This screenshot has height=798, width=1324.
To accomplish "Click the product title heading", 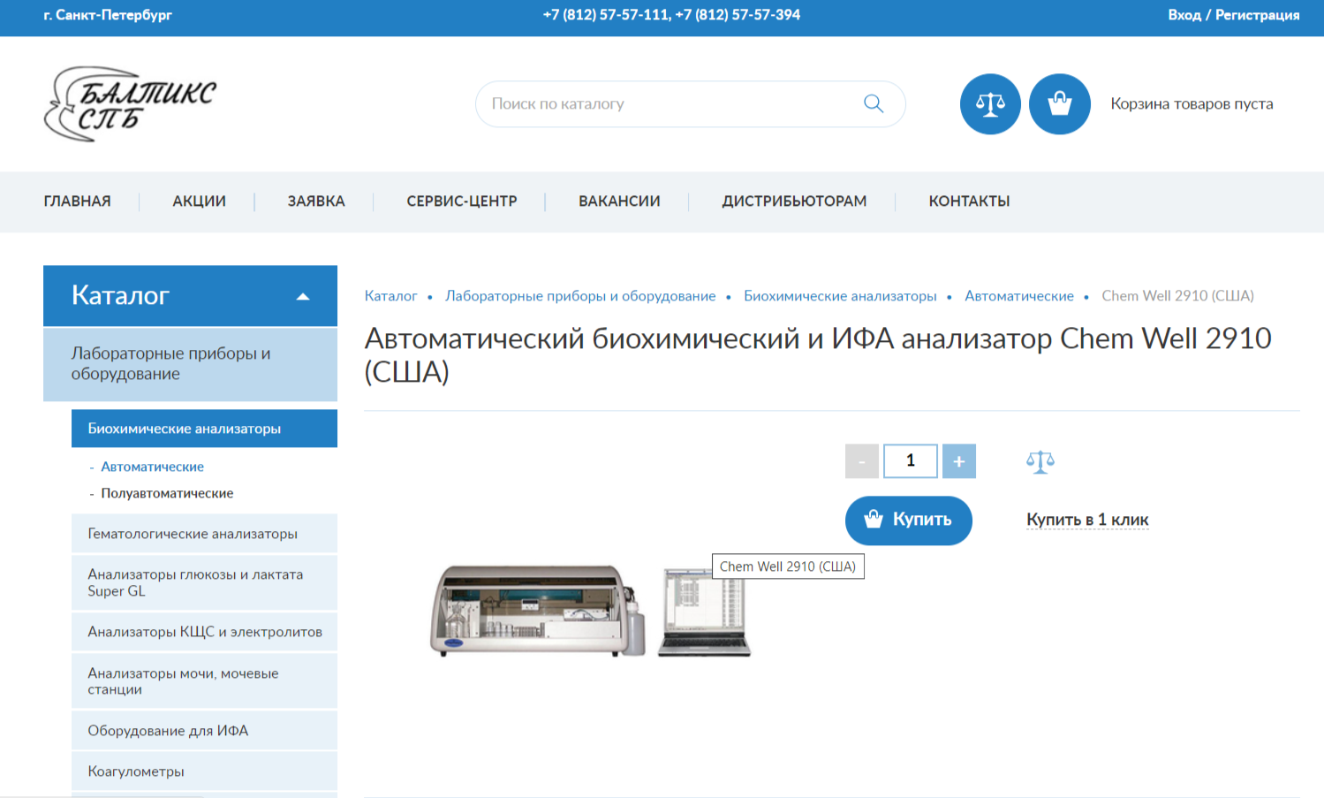I will pos(818,354).
